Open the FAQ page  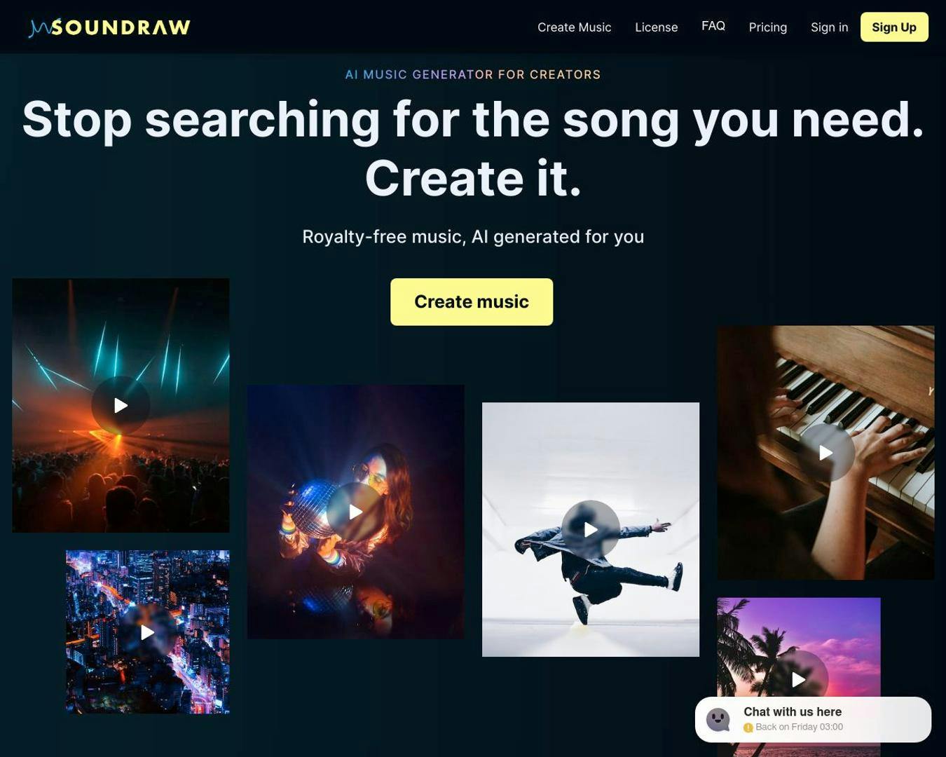coord(713,26)
